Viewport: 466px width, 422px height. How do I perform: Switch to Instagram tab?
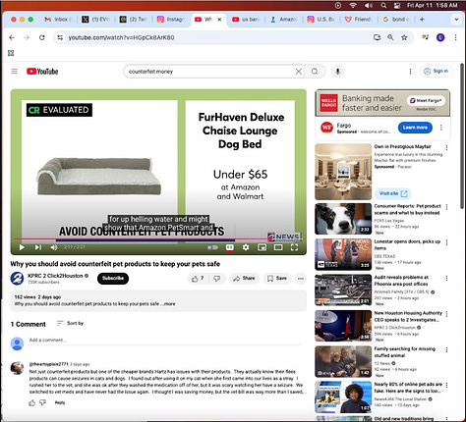click(x=170, y=20)
